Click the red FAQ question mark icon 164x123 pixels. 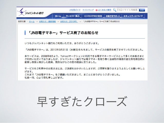97,10
